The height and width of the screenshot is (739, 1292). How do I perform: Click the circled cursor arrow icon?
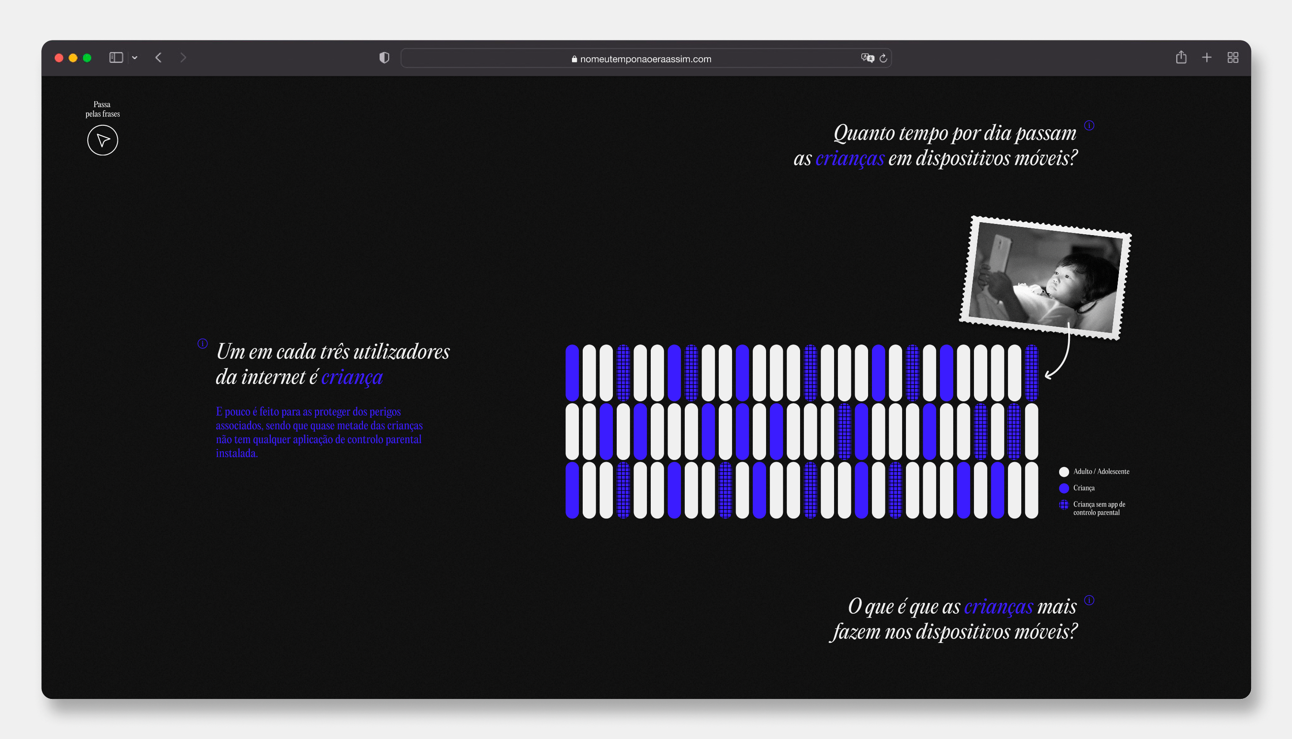tap(102, 140)
